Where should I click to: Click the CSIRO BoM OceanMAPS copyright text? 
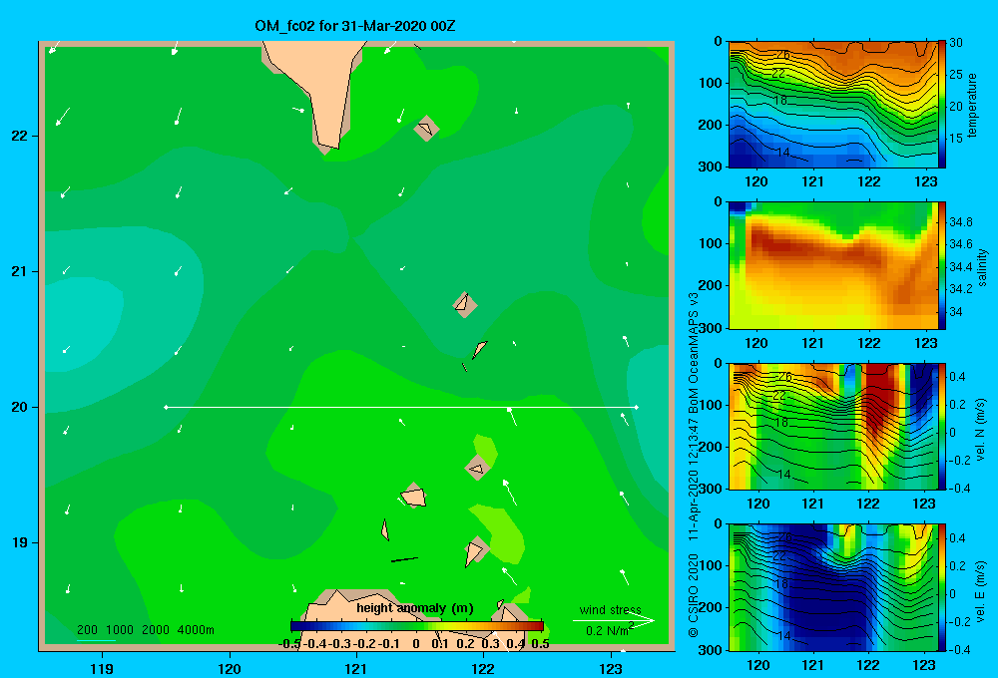pyautogui.click(x=694, y=465)
